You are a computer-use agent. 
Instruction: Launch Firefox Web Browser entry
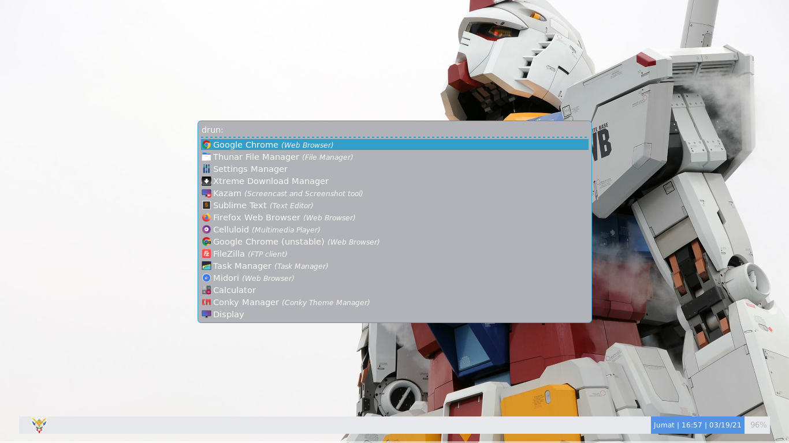point(394,217)
